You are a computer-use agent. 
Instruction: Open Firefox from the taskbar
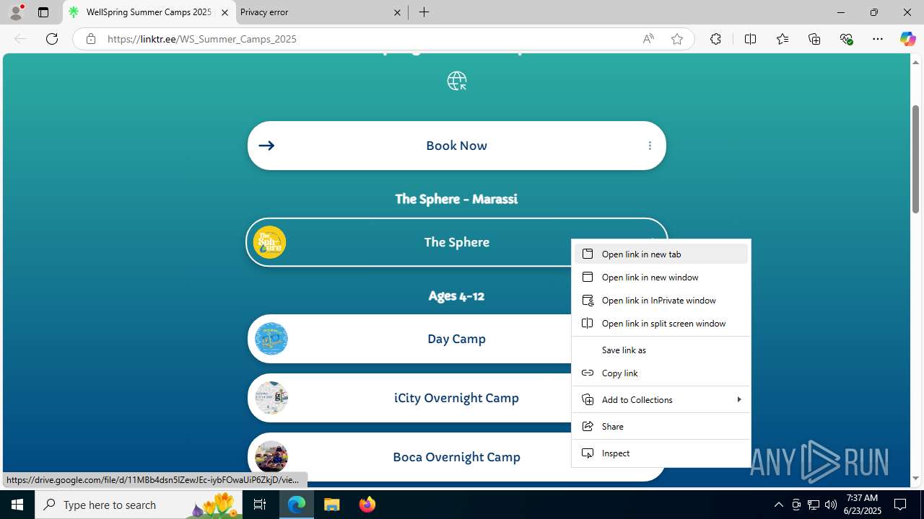click(367, 505)
